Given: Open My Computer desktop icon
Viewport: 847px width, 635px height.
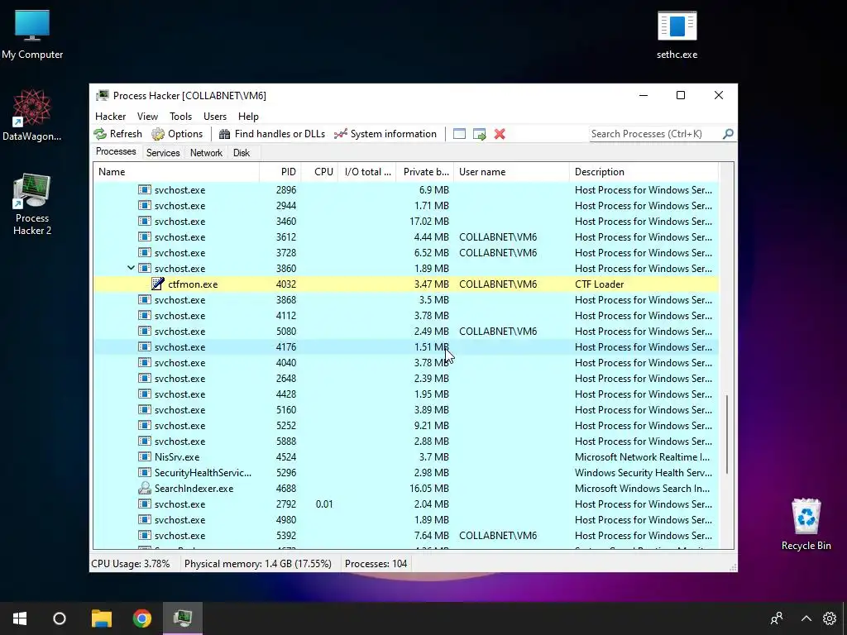Looking at the screenshot, I should pyautogui.click(x=32, y=34).
